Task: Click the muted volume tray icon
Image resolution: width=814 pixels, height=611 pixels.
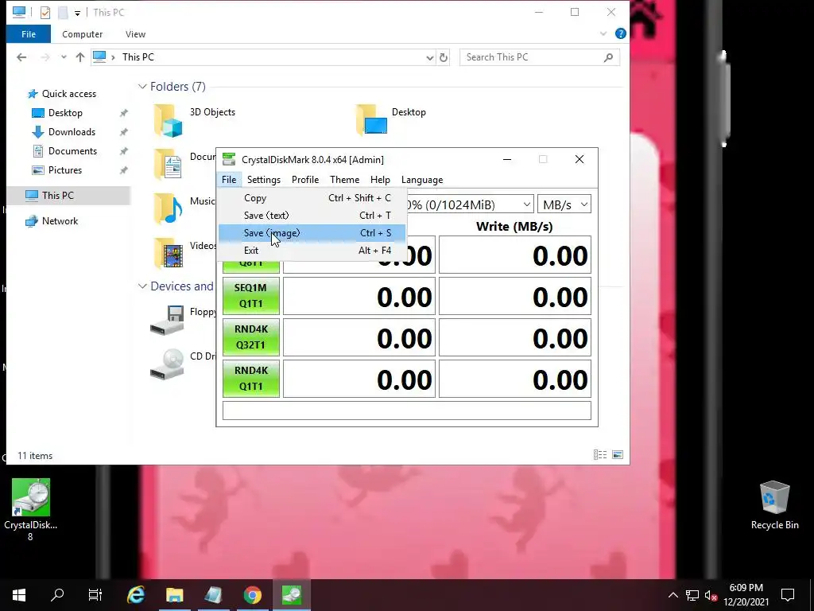Action: (711, 595)
